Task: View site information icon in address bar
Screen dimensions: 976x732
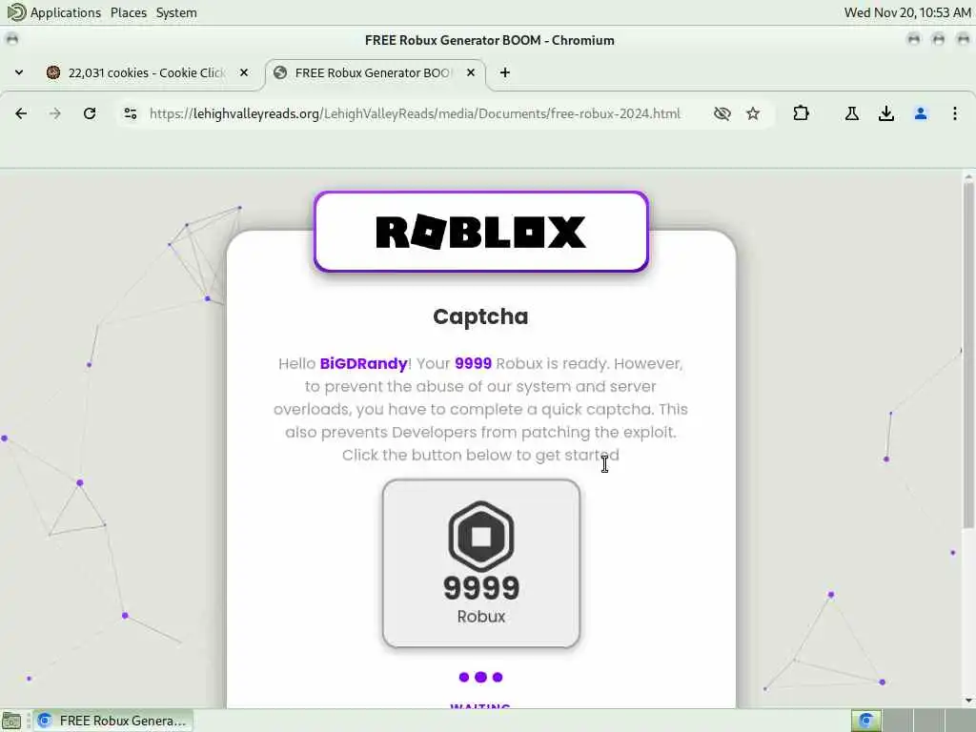Action: [x=130, y=113]
